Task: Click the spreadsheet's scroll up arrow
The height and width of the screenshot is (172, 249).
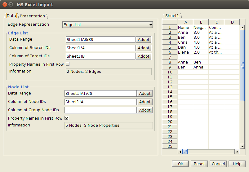Action: (242, 28)
